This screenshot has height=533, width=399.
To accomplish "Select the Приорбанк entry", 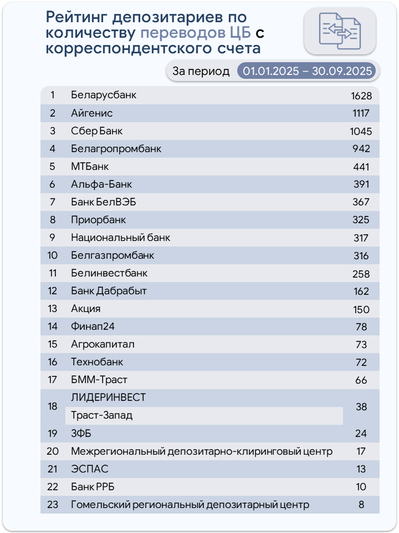I will [x=99, y=220].
